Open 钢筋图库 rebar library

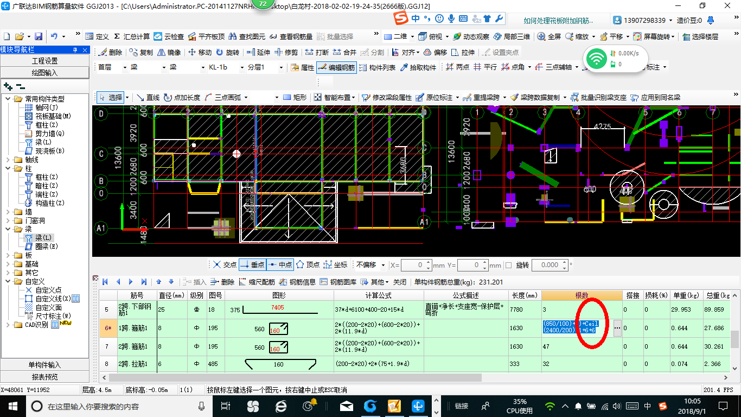[x=338, y=282]
